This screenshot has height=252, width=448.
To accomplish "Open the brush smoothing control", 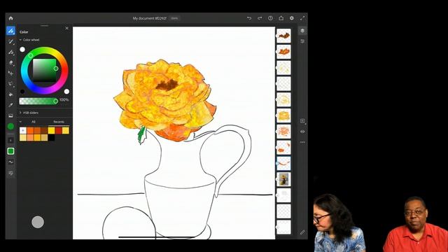I will tap(11, 162).
